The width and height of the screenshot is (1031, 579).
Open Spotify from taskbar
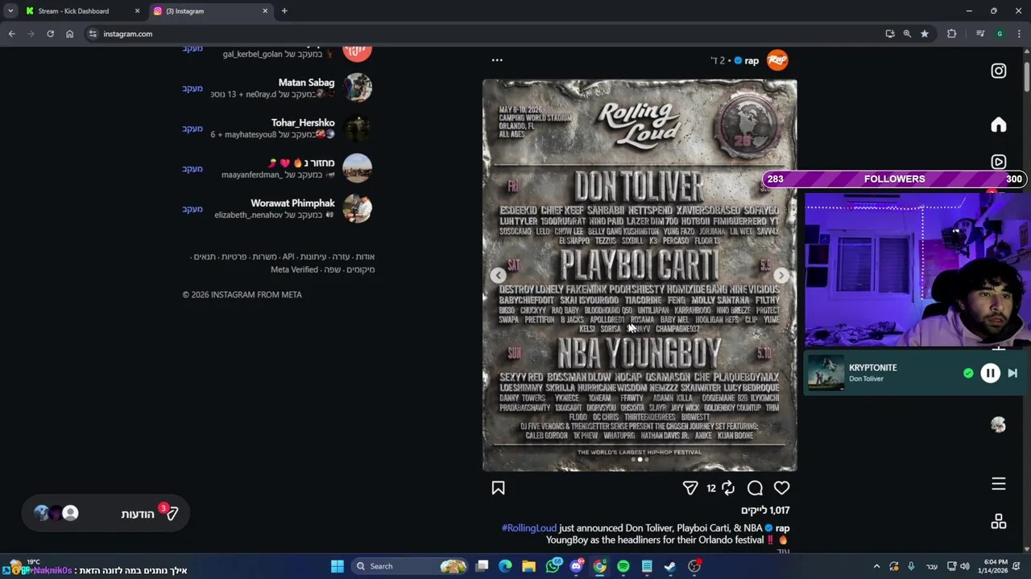623,566
